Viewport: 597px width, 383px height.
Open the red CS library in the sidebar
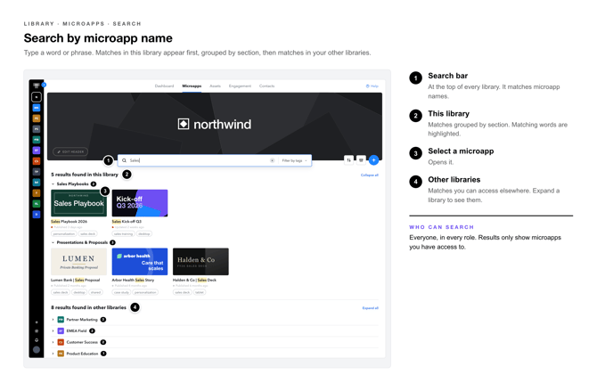(37, 161)
